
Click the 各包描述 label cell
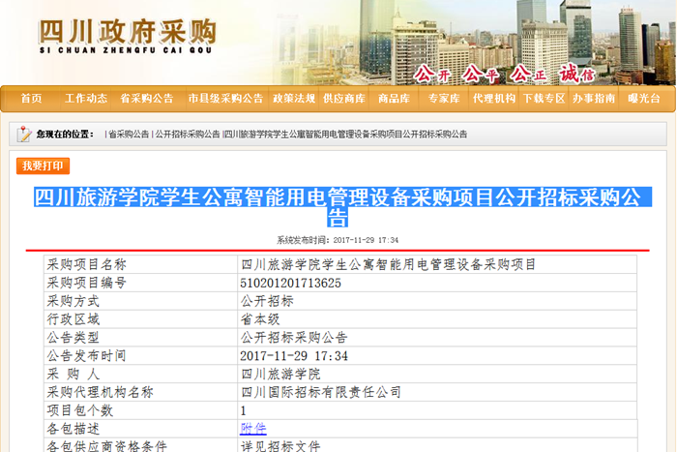point(140,429)
